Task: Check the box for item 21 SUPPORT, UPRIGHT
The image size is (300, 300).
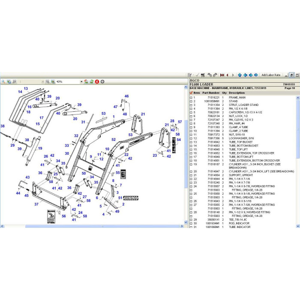Action: click(191, 175)
